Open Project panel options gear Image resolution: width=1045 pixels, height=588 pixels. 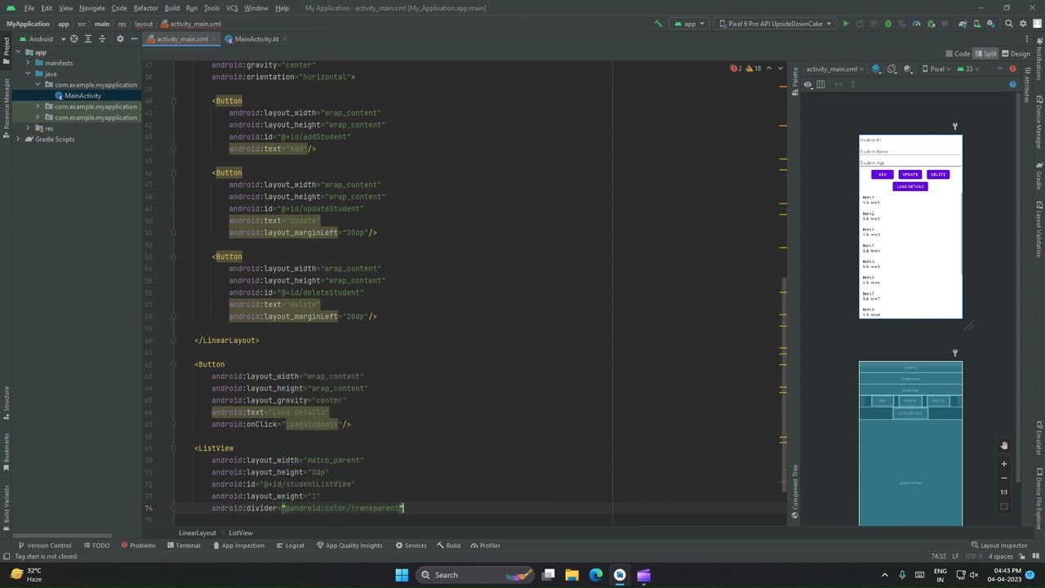click(120, 38)
